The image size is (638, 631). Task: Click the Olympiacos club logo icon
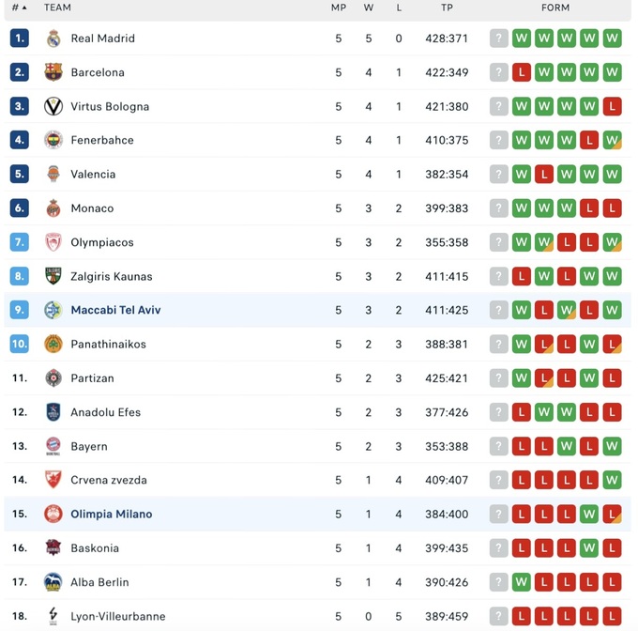(x=53, y=242)
